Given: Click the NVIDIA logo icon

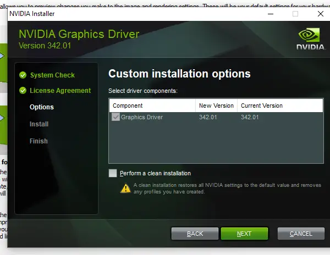Looking at the screenshot, I should (x=310, y=38).
